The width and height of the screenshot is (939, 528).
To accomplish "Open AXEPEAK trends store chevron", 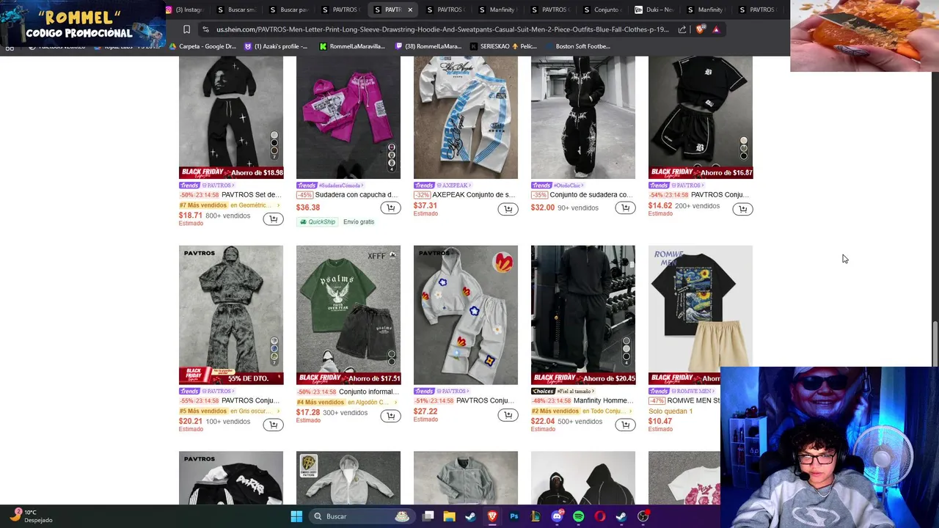I will (470, 186).
